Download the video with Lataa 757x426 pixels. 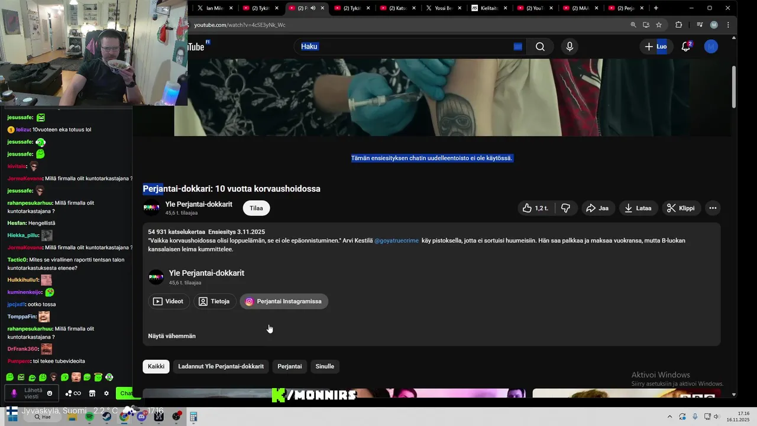(638, 208)
